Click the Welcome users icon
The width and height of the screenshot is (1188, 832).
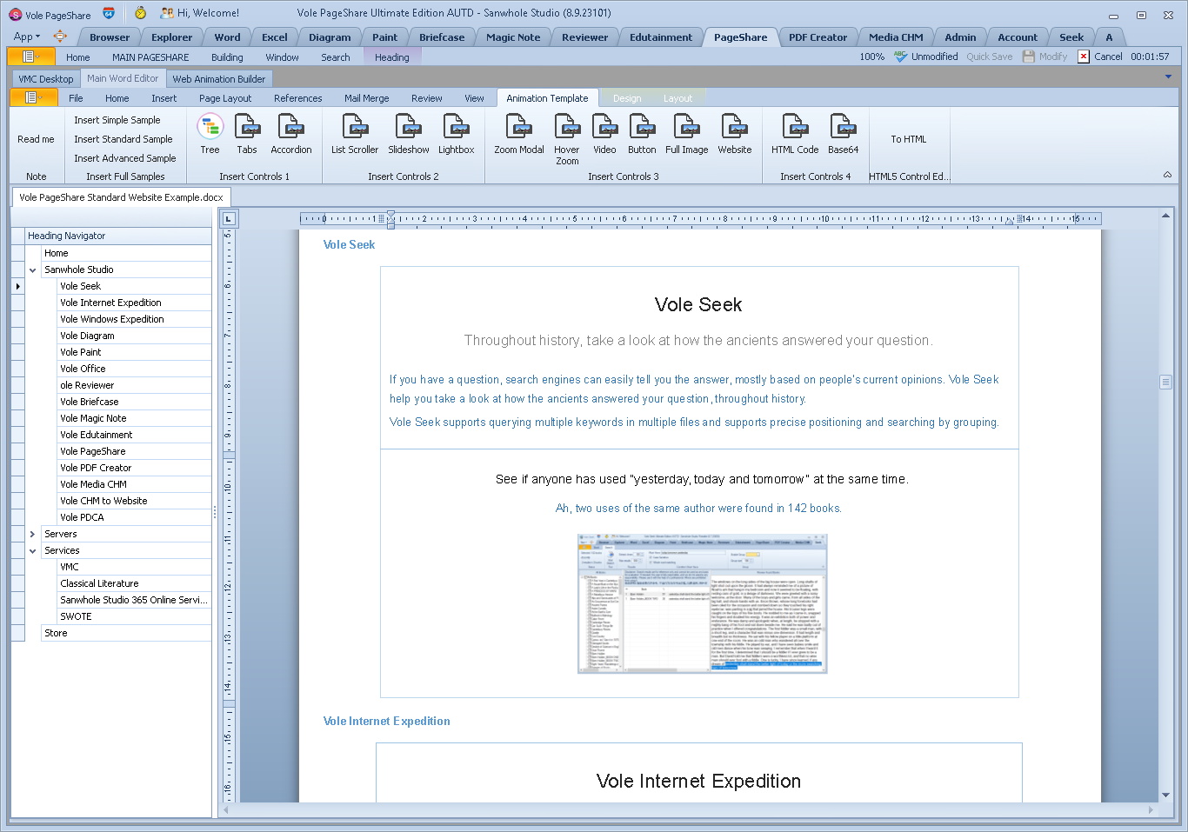(167, 13)
